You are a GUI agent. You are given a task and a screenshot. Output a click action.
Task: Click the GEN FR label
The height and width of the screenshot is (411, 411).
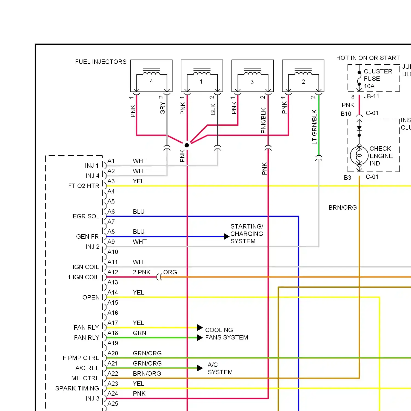[x=87, y=237]
